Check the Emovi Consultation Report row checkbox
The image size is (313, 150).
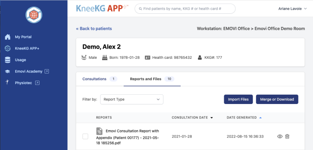coord(85,136)
